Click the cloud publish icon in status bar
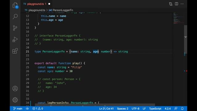197x111 pixels. [27, 109]
